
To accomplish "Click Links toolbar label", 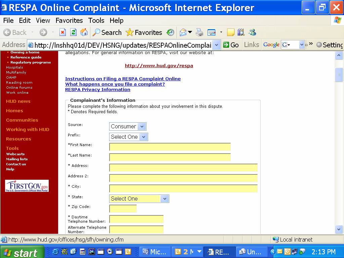I will coord(251,45).
